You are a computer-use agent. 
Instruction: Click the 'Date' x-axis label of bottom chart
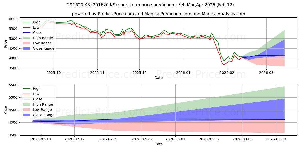(159, 144)
